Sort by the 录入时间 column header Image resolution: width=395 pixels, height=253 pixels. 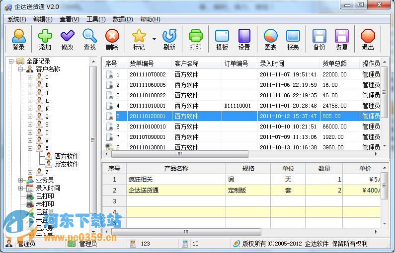tap(289, 63)
